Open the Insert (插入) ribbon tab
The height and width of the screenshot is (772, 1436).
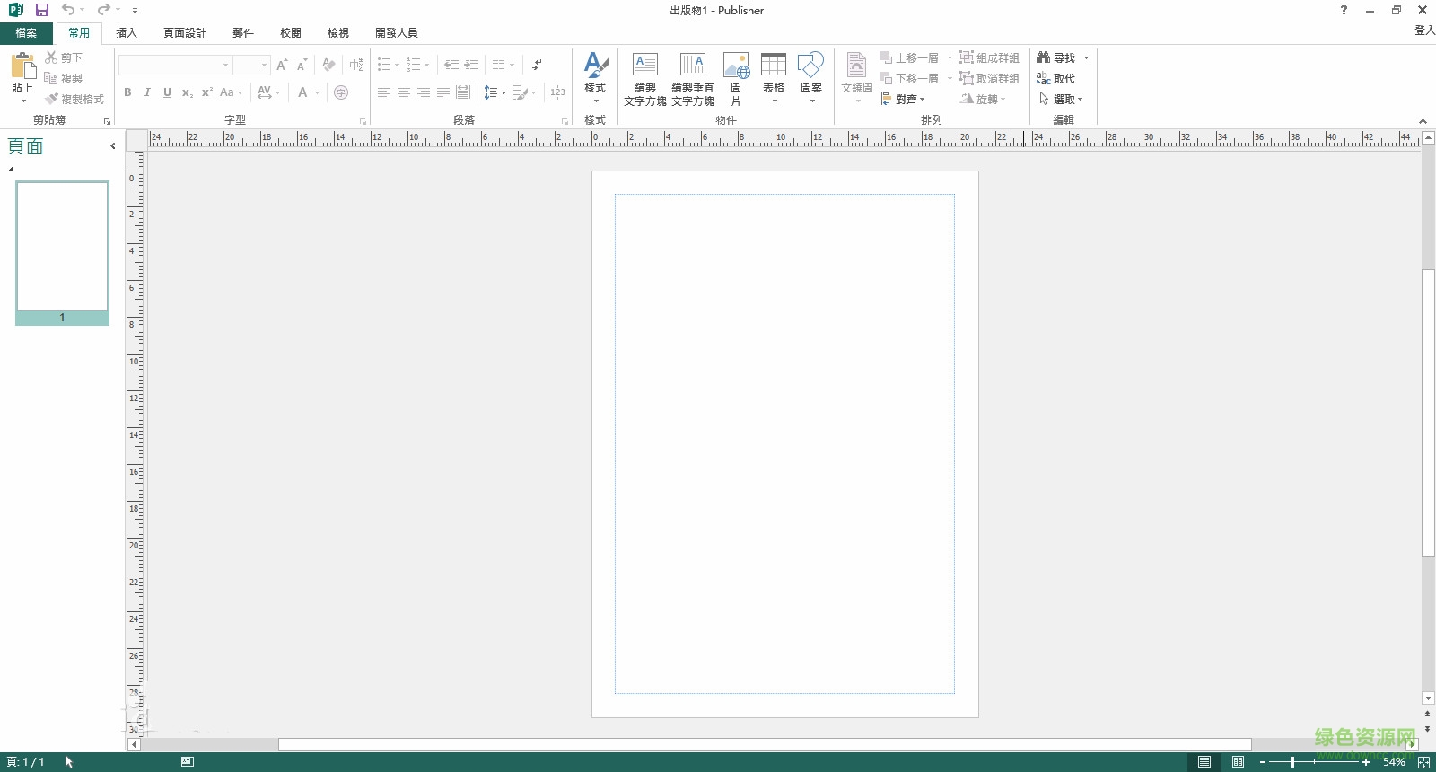(x=127, y=33)
